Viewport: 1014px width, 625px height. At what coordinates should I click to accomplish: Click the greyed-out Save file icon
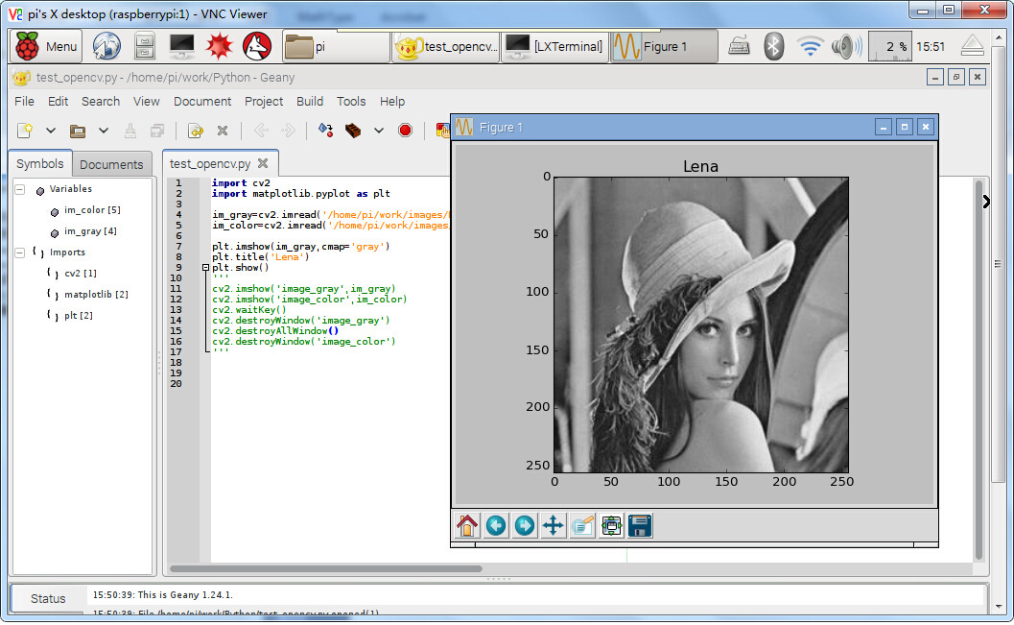tap(130, 131)
